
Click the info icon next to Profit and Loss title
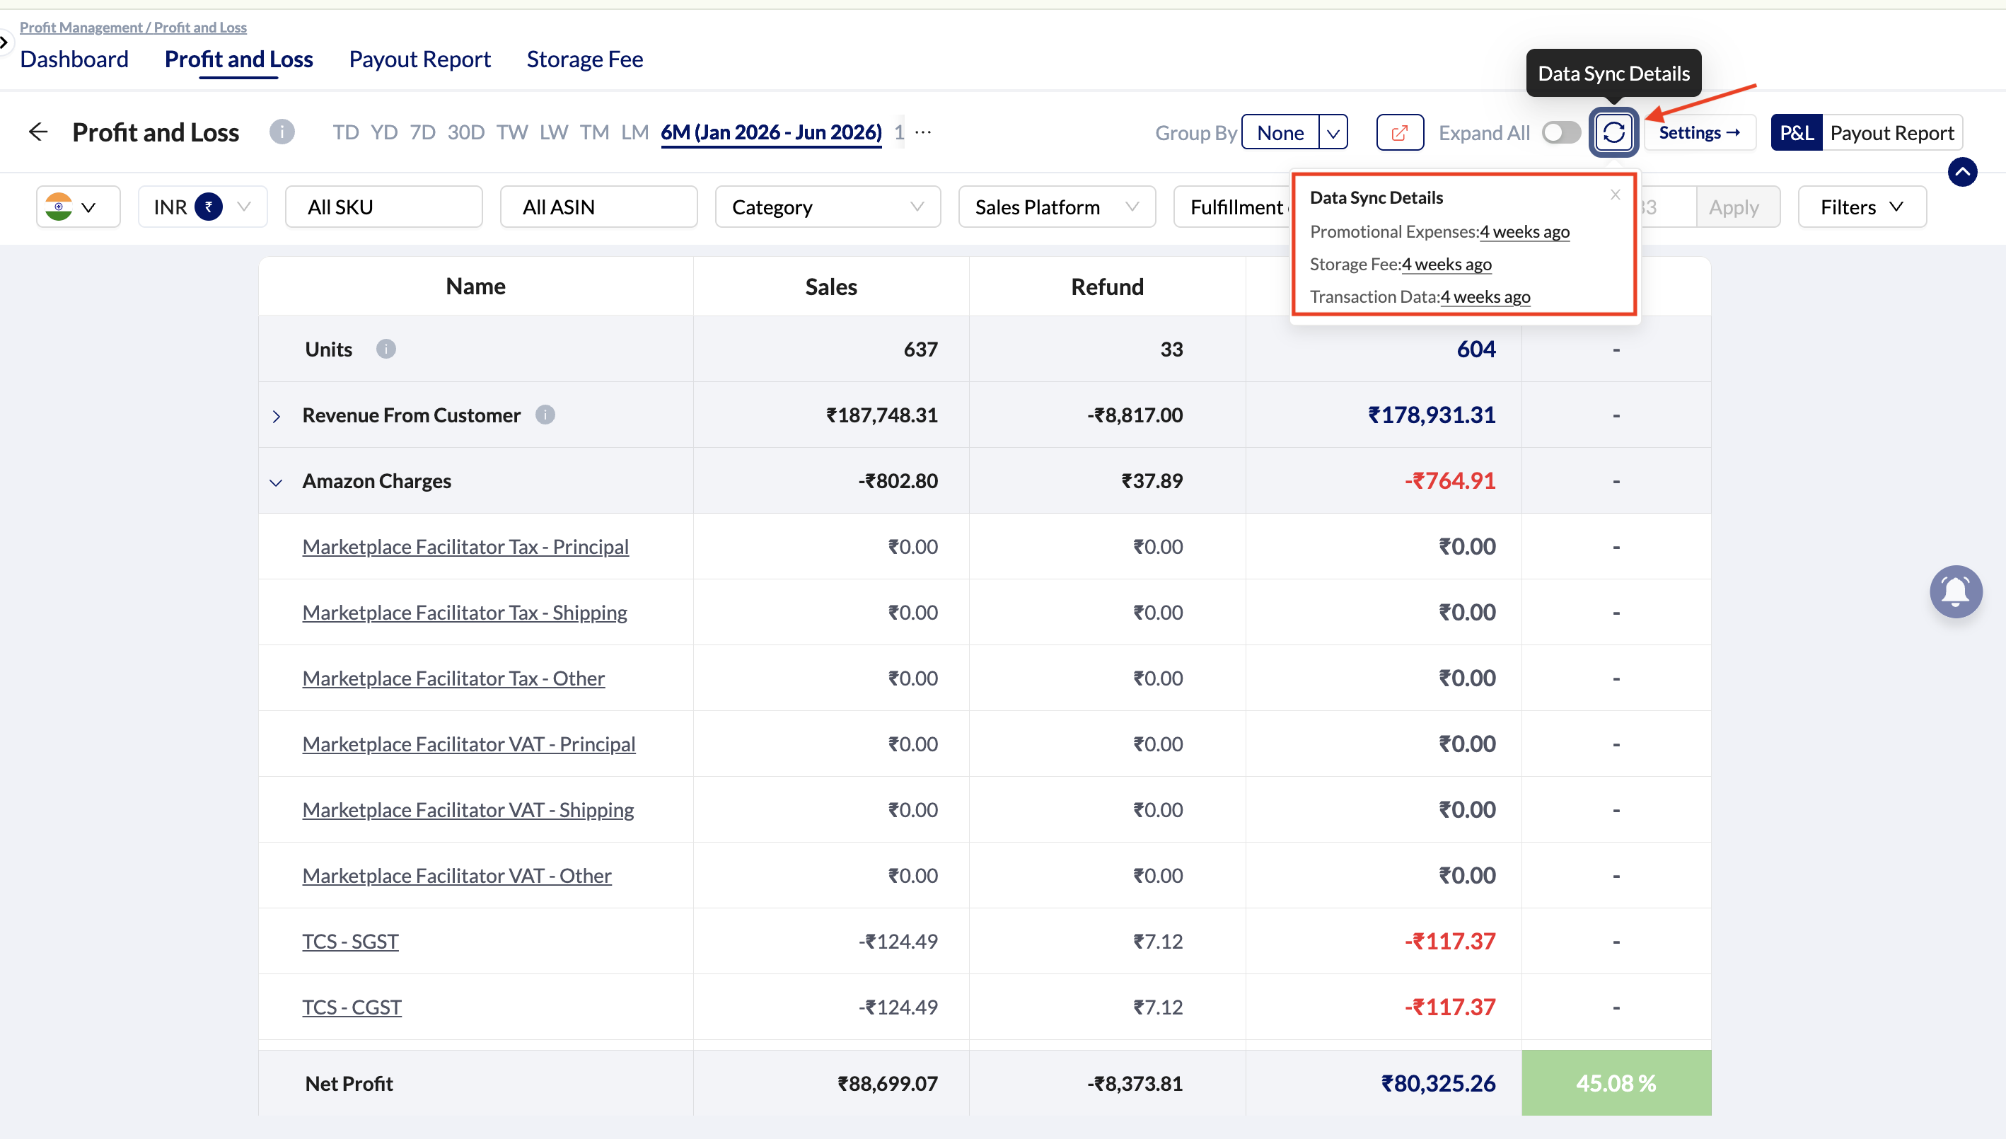click(x=282, y=132)
